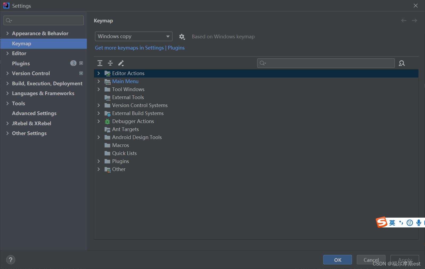Expand the Version Control Systems node
Screen dimensions: 425x269
[x=99, y=105]
